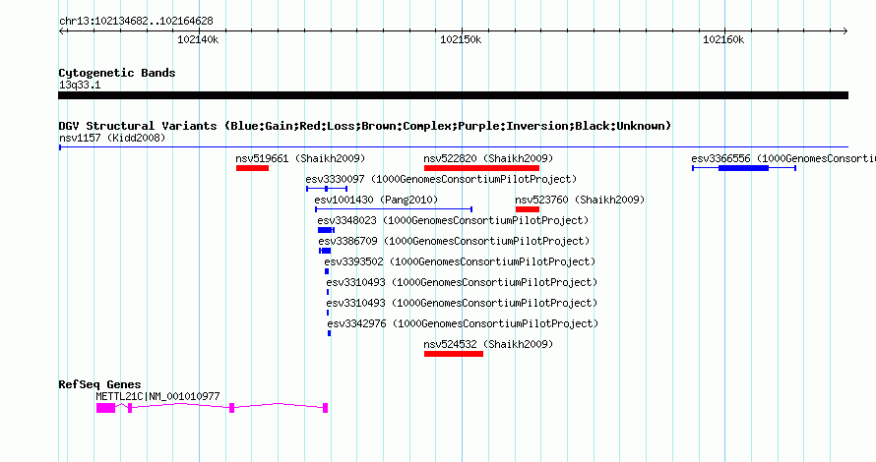
Task: Click the 102150k ruler label
Action: tap(461, 39)
